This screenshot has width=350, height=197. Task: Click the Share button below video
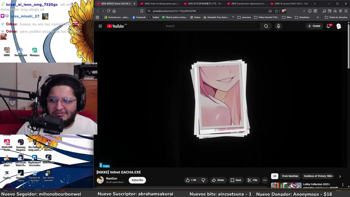pyautogui.click(x=218, y=180)
